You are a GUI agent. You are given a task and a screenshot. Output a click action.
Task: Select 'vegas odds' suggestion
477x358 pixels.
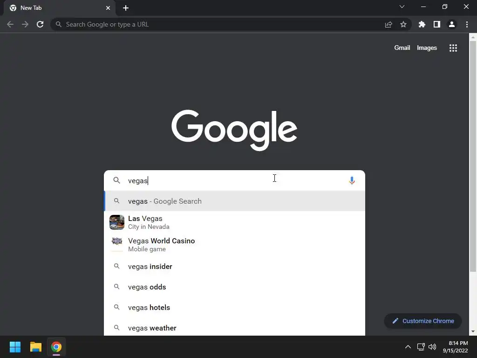[x=235, y=287]
